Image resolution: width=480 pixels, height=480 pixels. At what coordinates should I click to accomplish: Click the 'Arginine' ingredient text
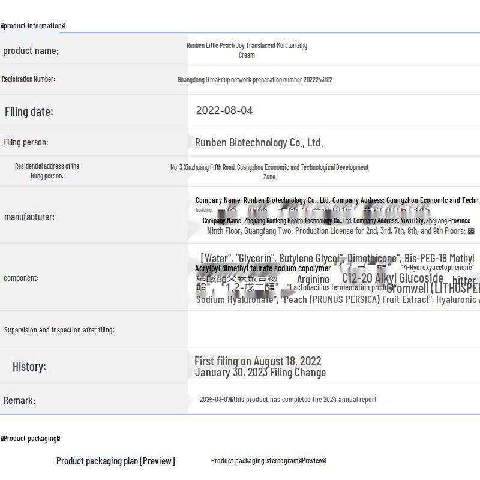(313, 279)
